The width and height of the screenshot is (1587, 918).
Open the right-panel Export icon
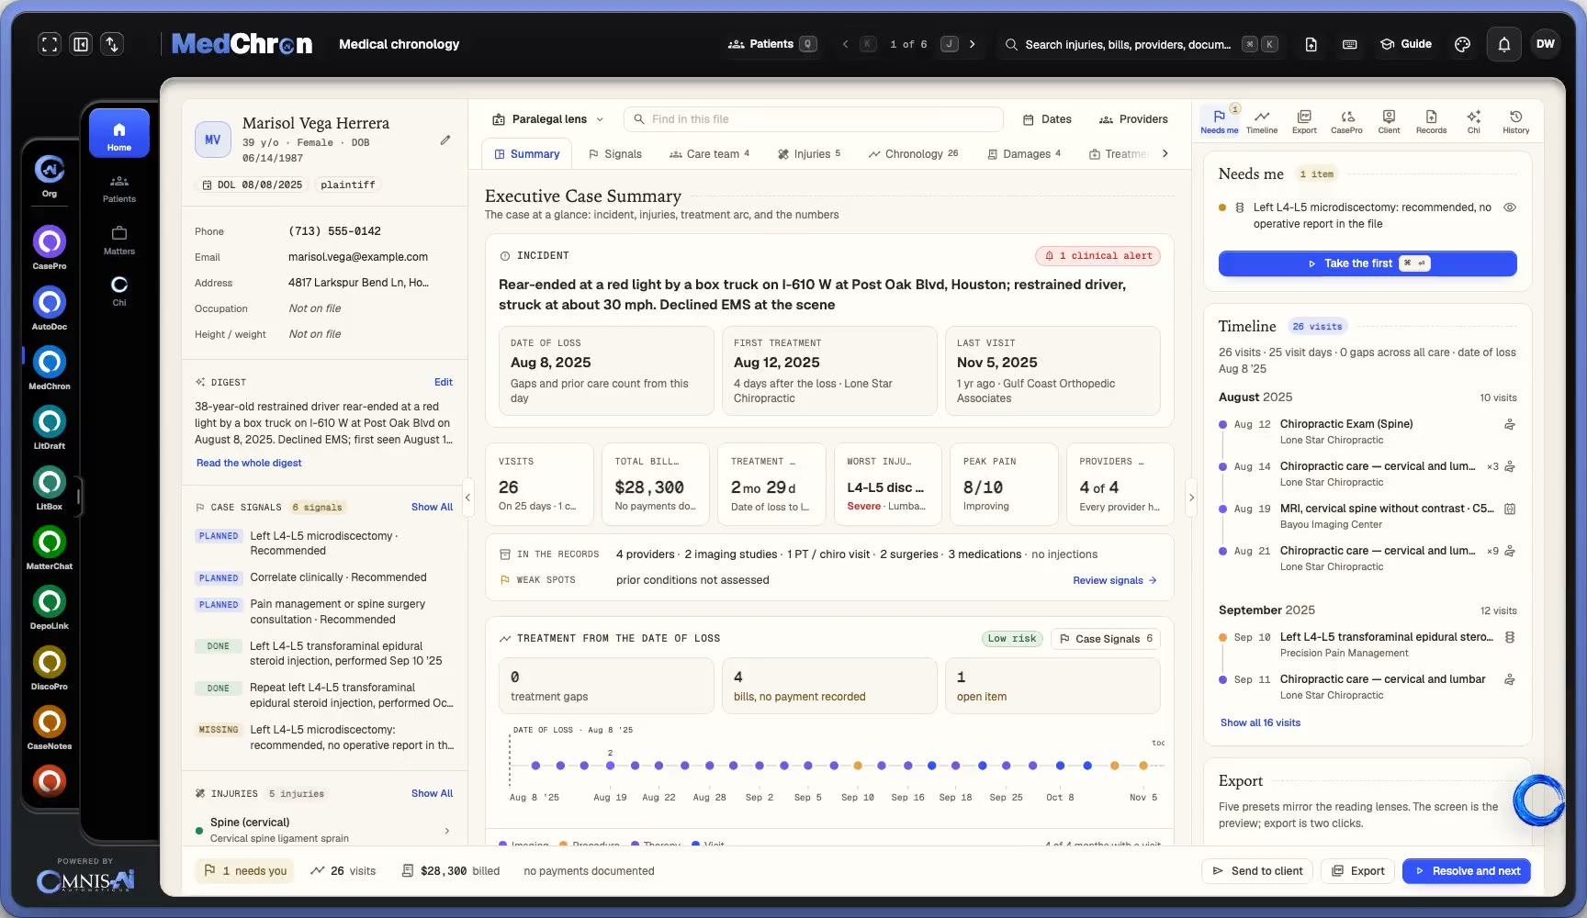click(1304, 121)
